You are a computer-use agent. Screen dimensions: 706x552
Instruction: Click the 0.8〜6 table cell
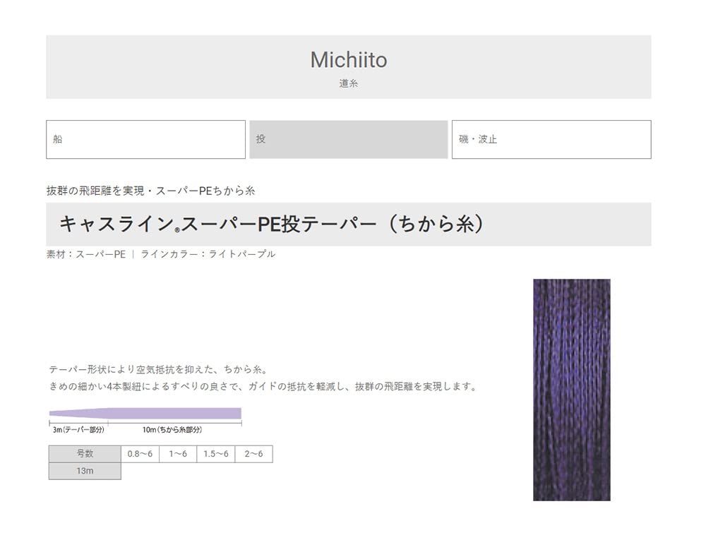[x=140, y=454]
